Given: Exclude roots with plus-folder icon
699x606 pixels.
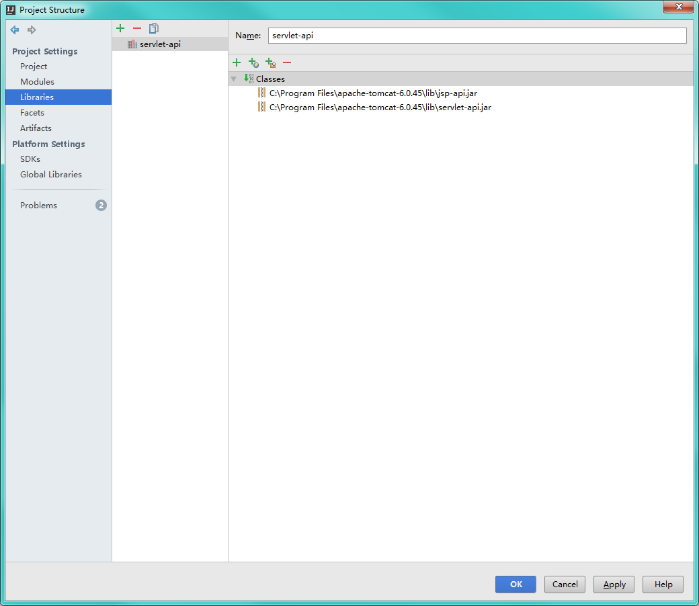Looking at the screenshot, I should tap(271, 63).
